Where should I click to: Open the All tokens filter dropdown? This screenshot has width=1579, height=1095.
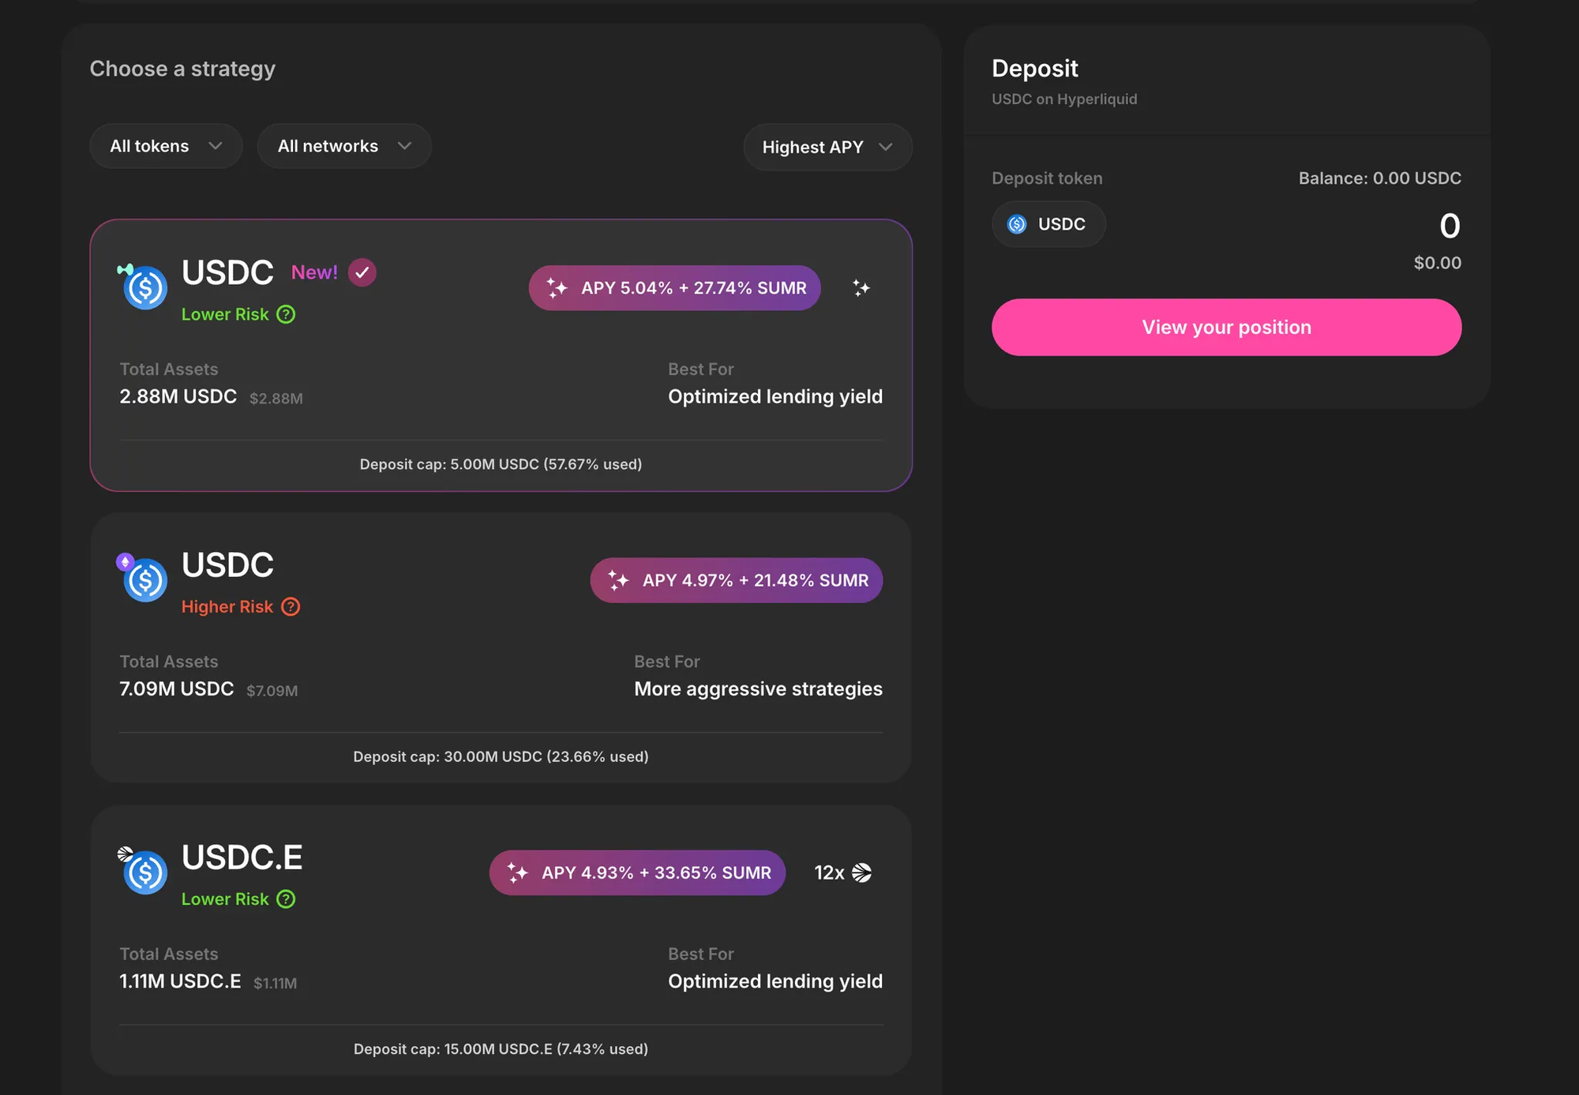[x=166, y=146]
